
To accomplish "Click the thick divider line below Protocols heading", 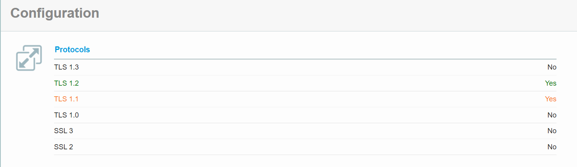I will 305,59.
